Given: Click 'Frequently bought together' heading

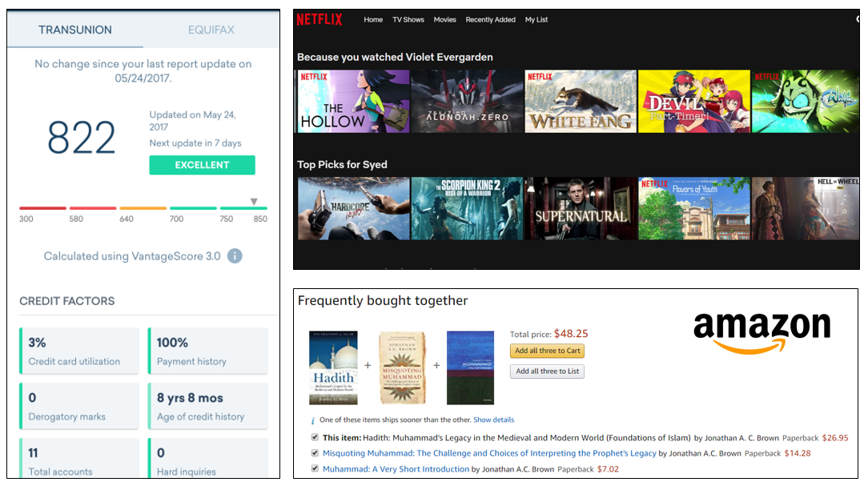Looking at the screenshot, I should [x=383, y=301].
